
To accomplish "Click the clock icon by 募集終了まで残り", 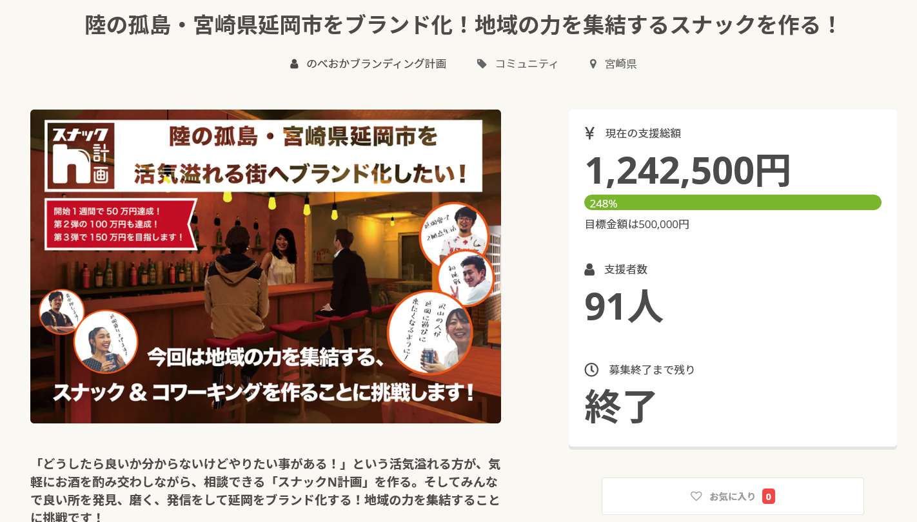I will [x=591, y=370].
